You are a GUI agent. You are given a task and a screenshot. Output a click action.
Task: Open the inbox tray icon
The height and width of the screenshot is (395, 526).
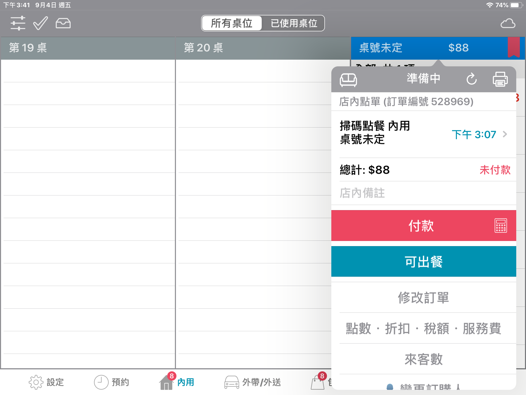(63, 23)
